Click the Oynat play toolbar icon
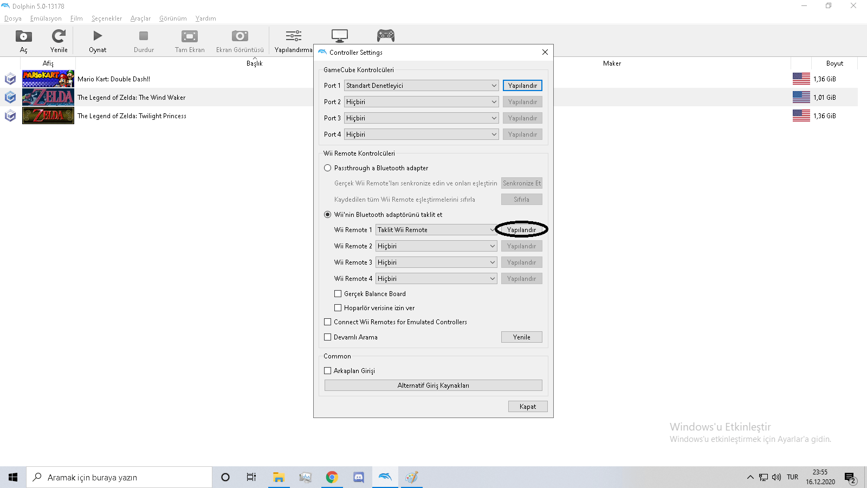Screen dimensions: 867x488 98,36
